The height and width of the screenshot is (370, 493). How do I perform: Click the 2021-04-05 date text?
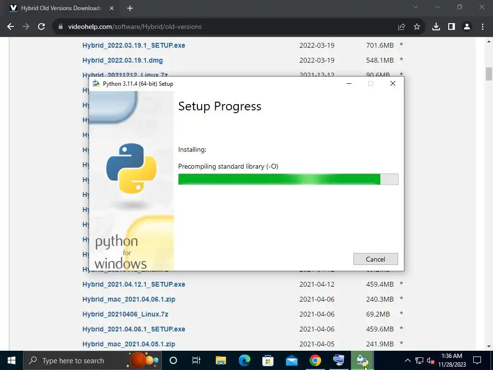317,344
